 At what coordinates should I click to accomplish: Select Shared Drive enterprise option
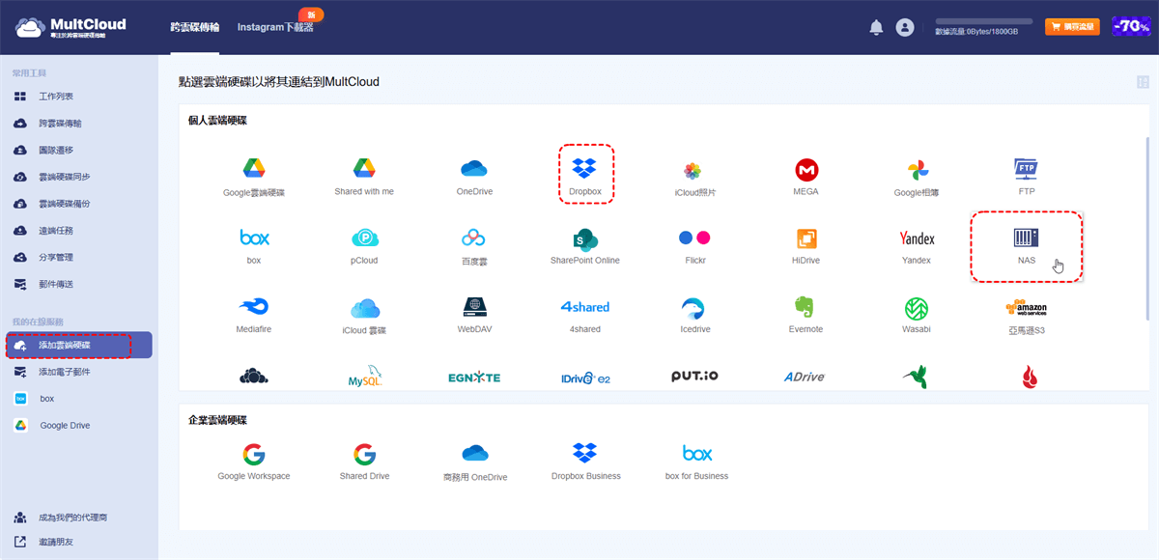coord(364,455)
